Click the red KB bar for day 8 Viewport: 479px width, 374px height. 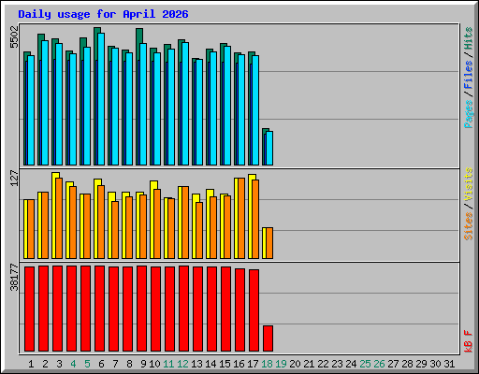coord(127,309)
